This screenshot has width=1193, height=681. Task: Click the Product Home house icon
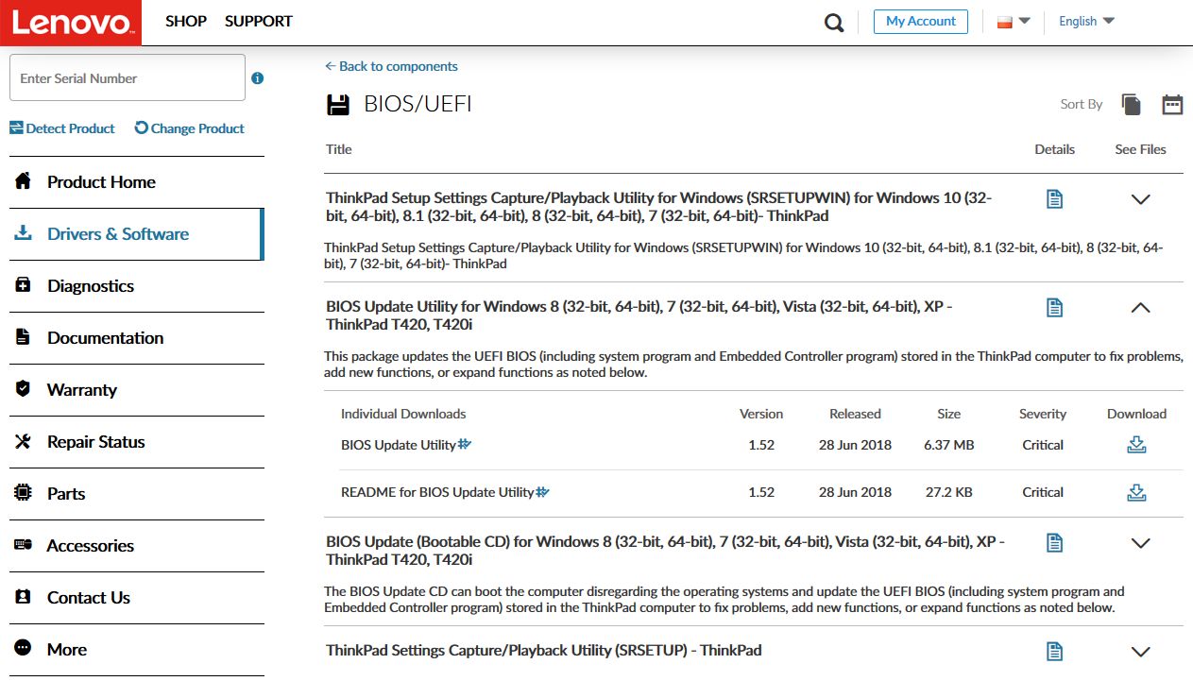(x=24, y=181)
